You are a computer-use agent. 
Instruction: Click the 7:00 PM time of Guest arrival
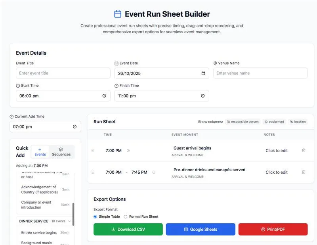(114, 151)
